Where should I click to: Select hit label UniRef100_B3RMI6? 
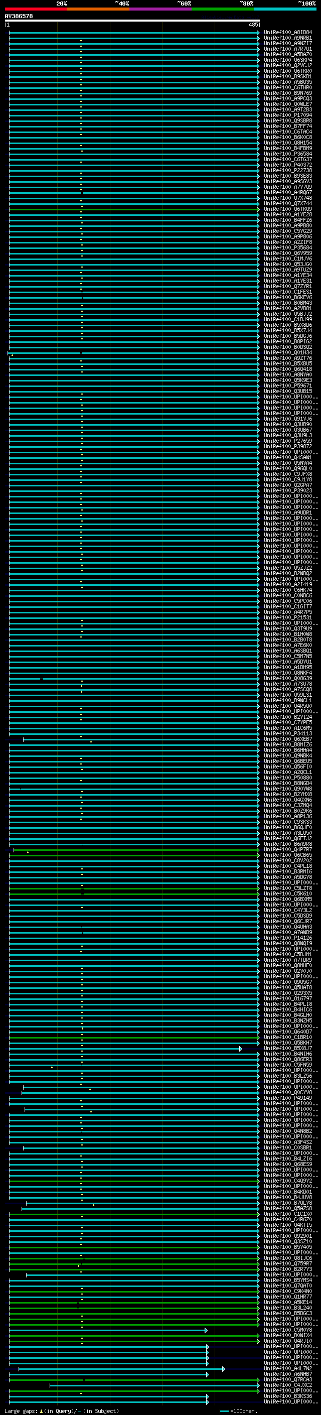288,871
